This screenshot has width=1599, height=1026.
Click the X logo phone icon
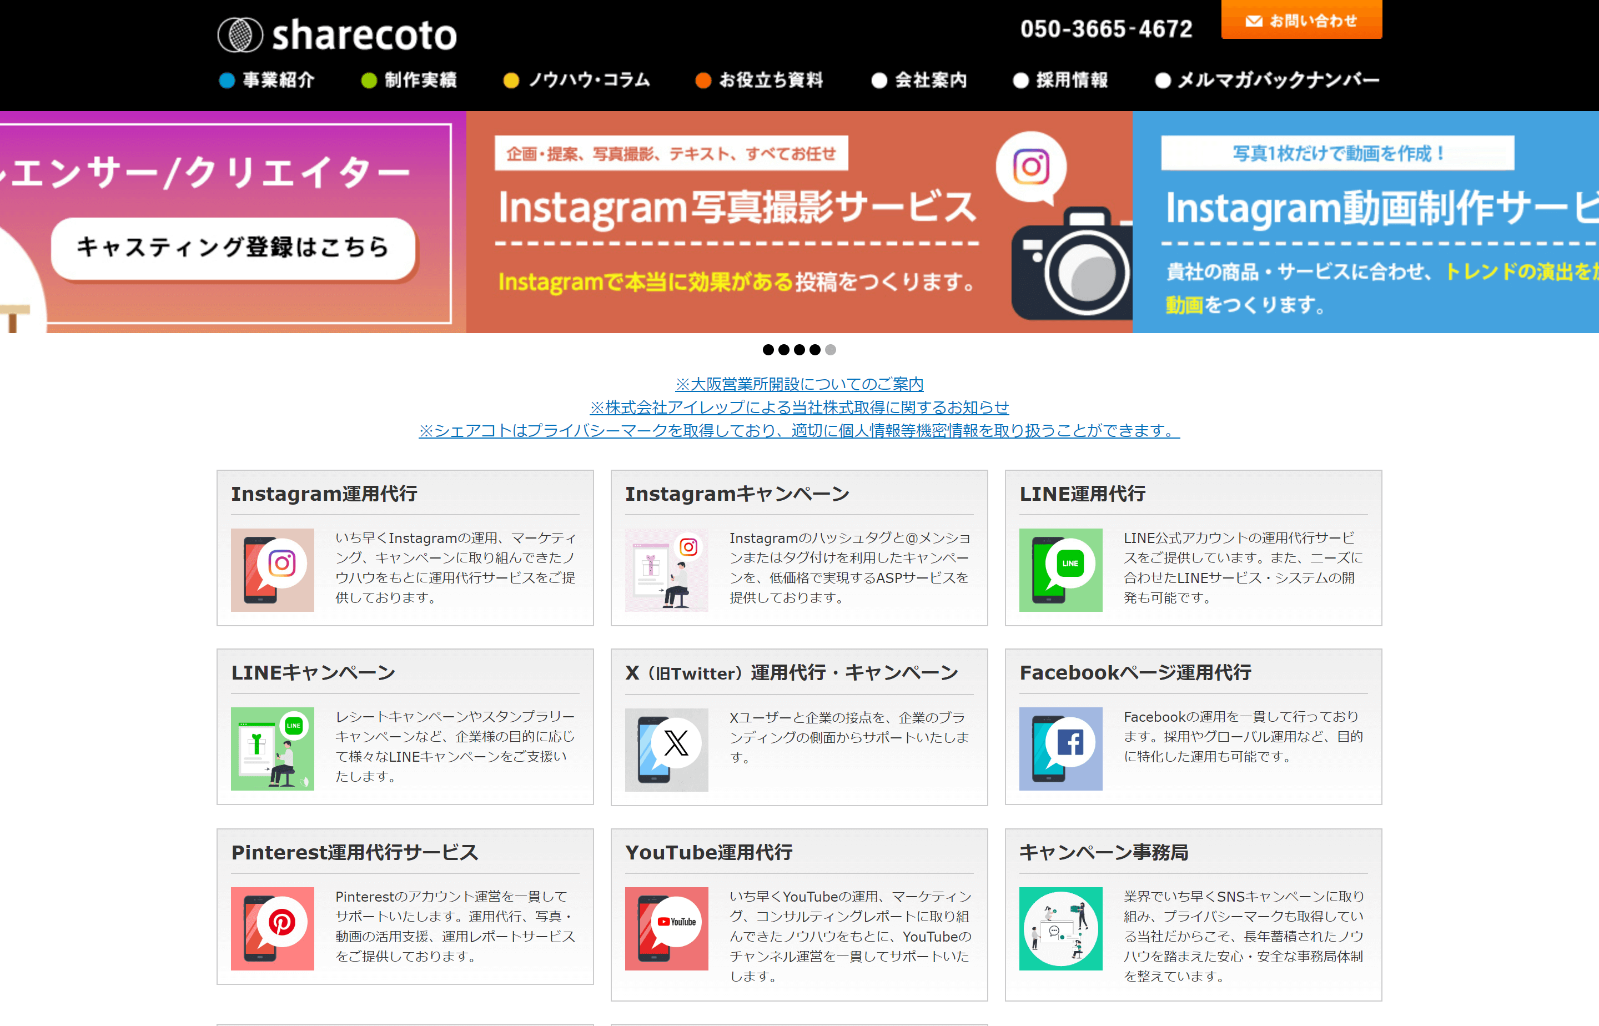click(x=666, y=750)
